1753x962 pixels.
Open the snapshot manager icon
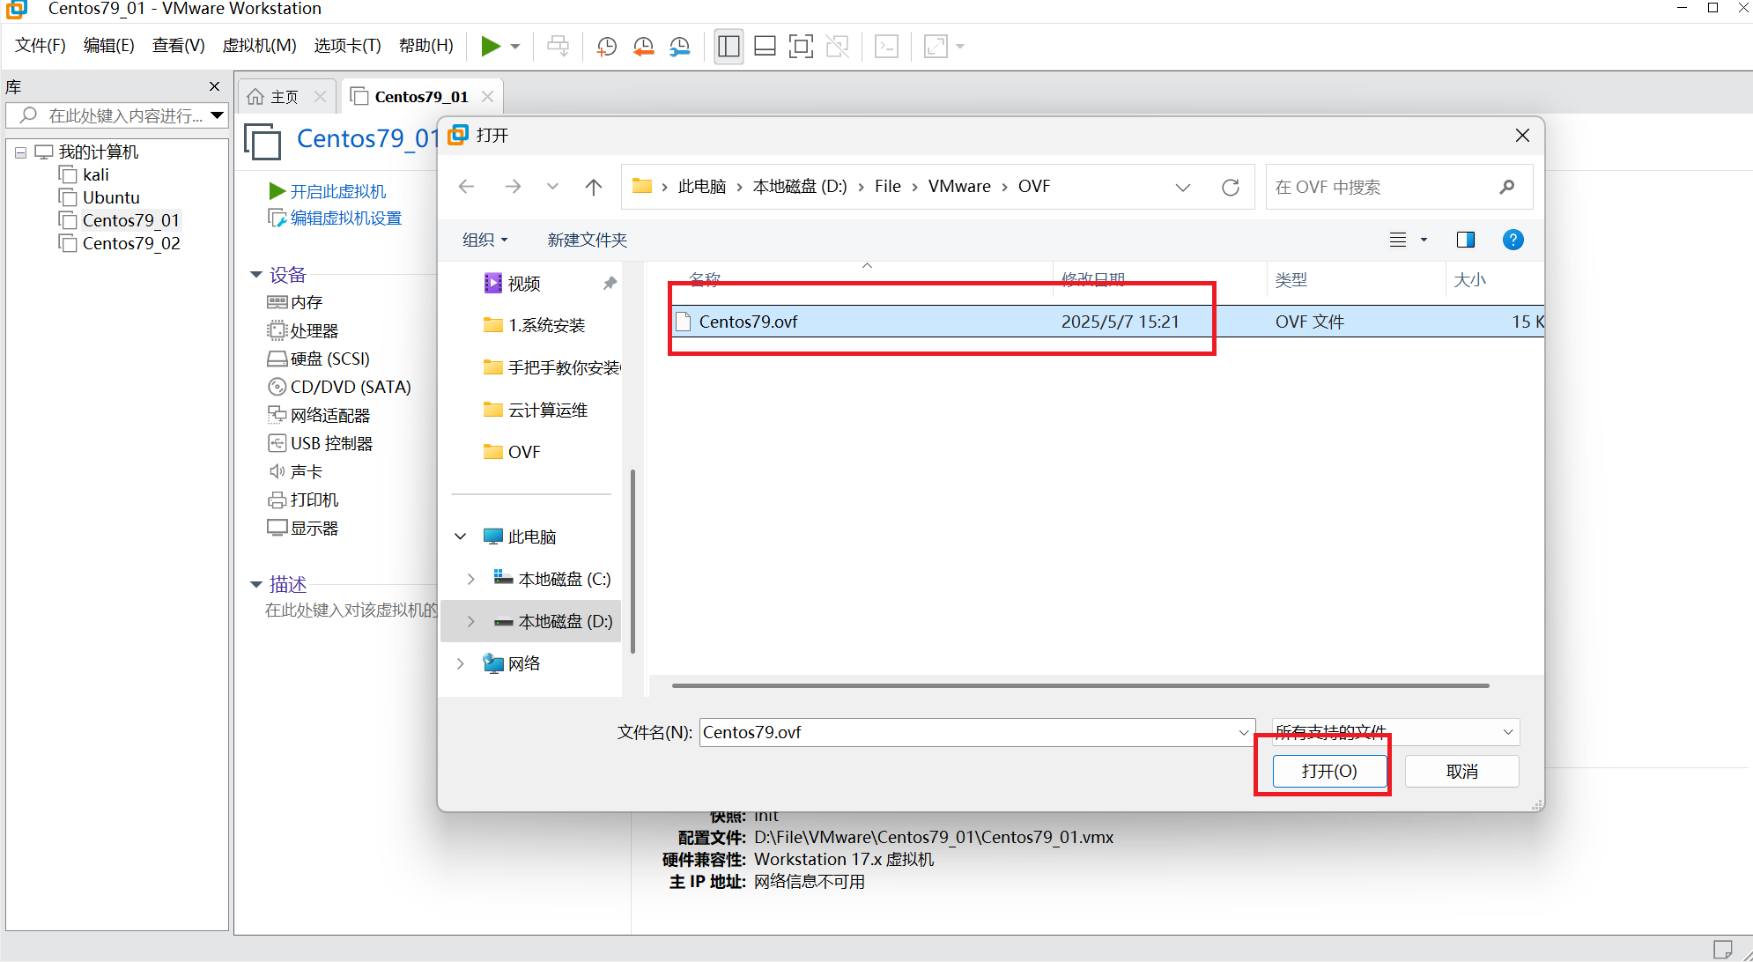[679, 46]
